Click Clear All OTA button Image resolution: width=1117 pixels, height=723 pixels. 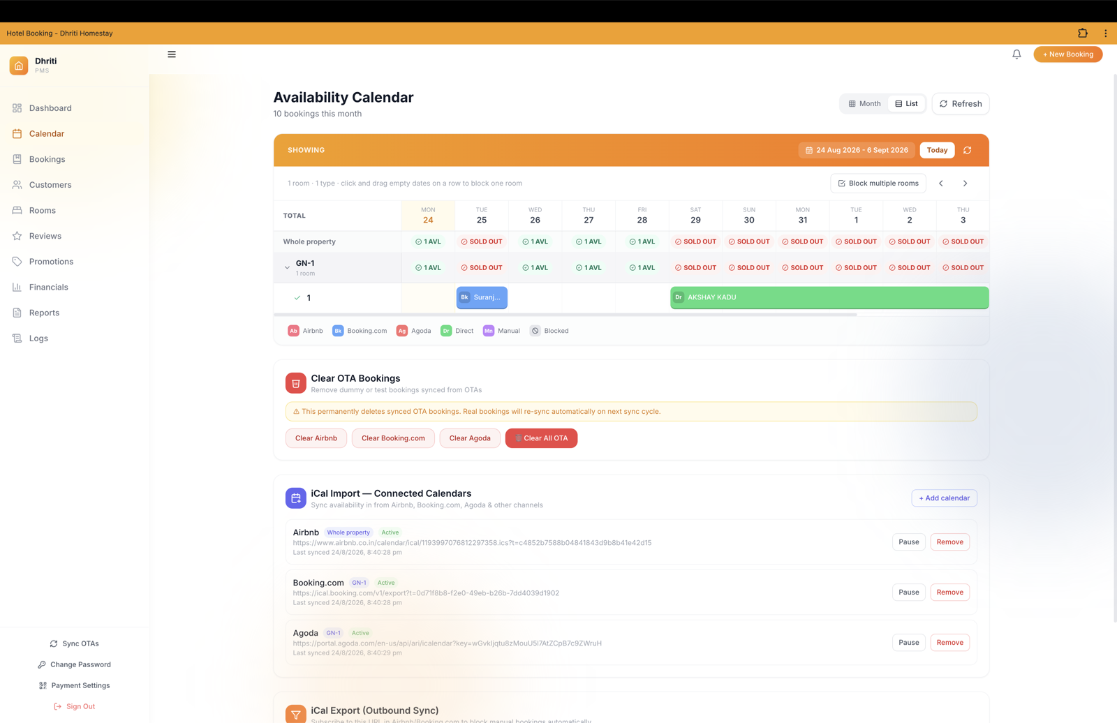click(541, 438)
